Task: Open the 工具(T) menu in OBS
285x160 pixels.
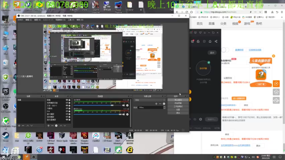Action: point(71,20)
